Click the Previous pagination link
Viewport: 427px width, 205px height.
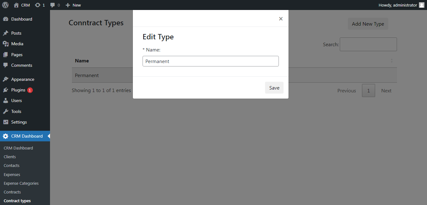[x=346, y=90]
